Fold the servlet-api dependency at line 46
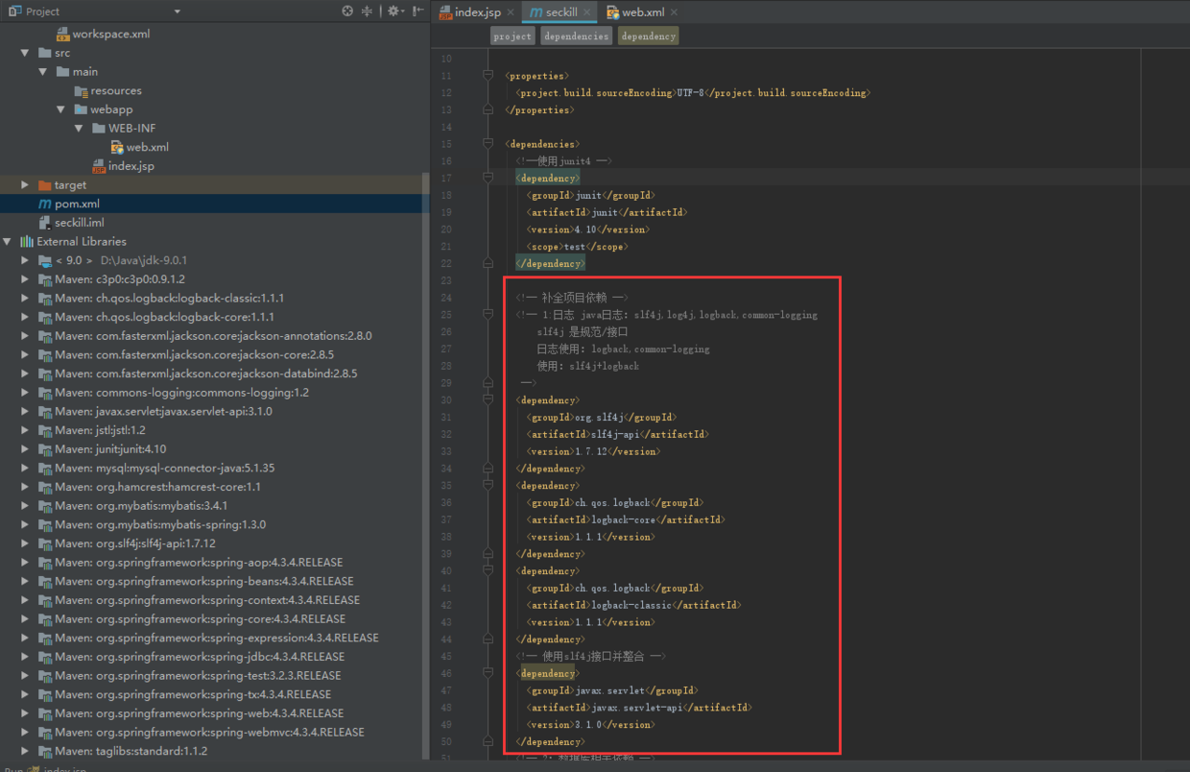The image size is (1190, 772). (488, 673)
